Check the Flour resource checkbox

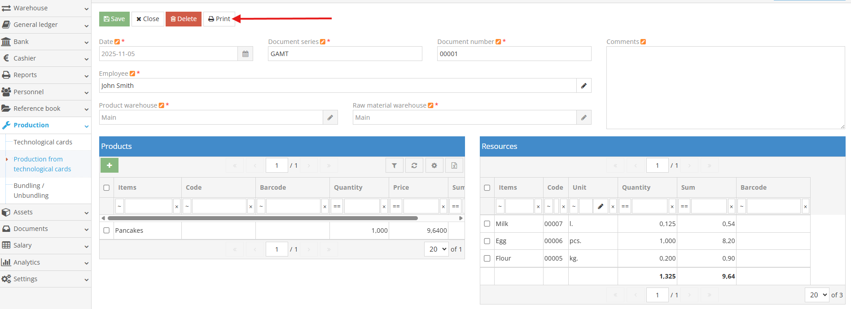(487, 258)
